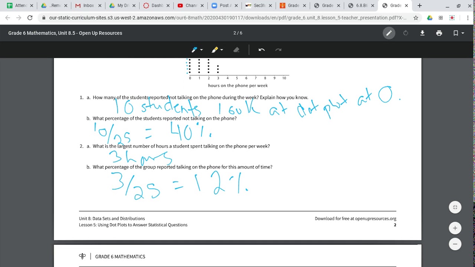The image size is (475, 267).
Task: Redo the annotation
Action: 278,50
